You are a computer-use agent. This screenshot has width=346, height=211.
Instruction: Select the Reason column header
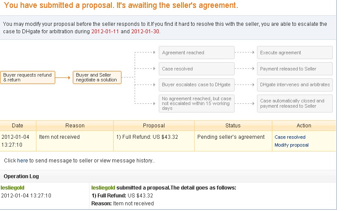[75, 126]
